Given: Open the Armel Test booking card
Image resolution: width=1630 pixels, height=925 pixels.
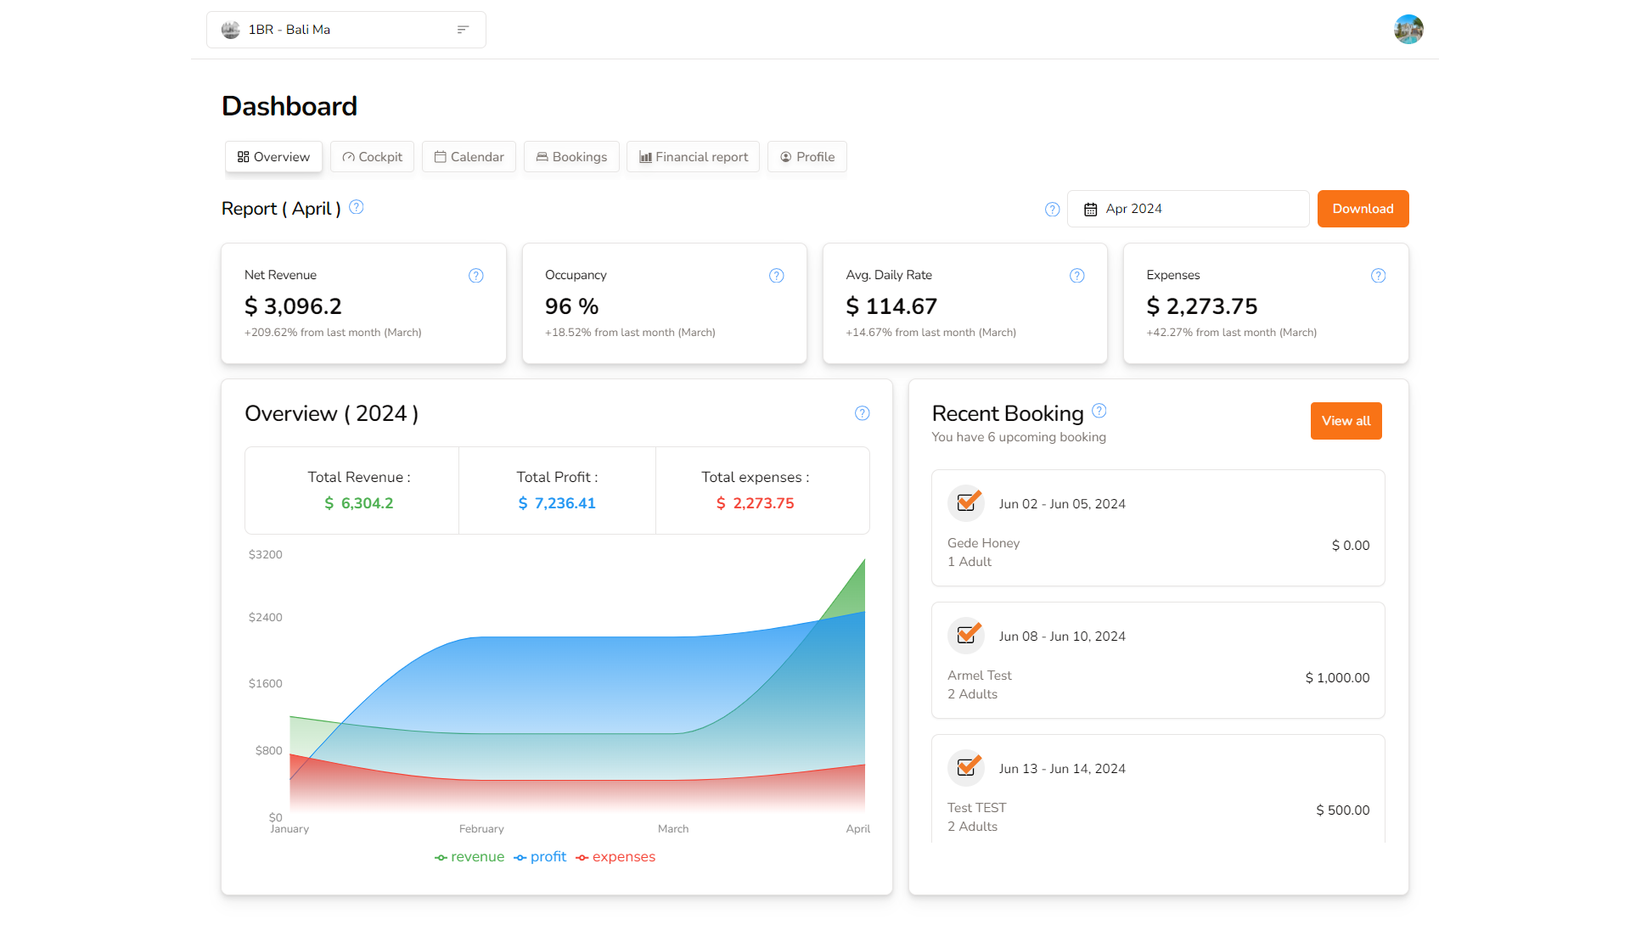Looking at the screenshot, I should pyautogui.click(x=1158, y=660).
